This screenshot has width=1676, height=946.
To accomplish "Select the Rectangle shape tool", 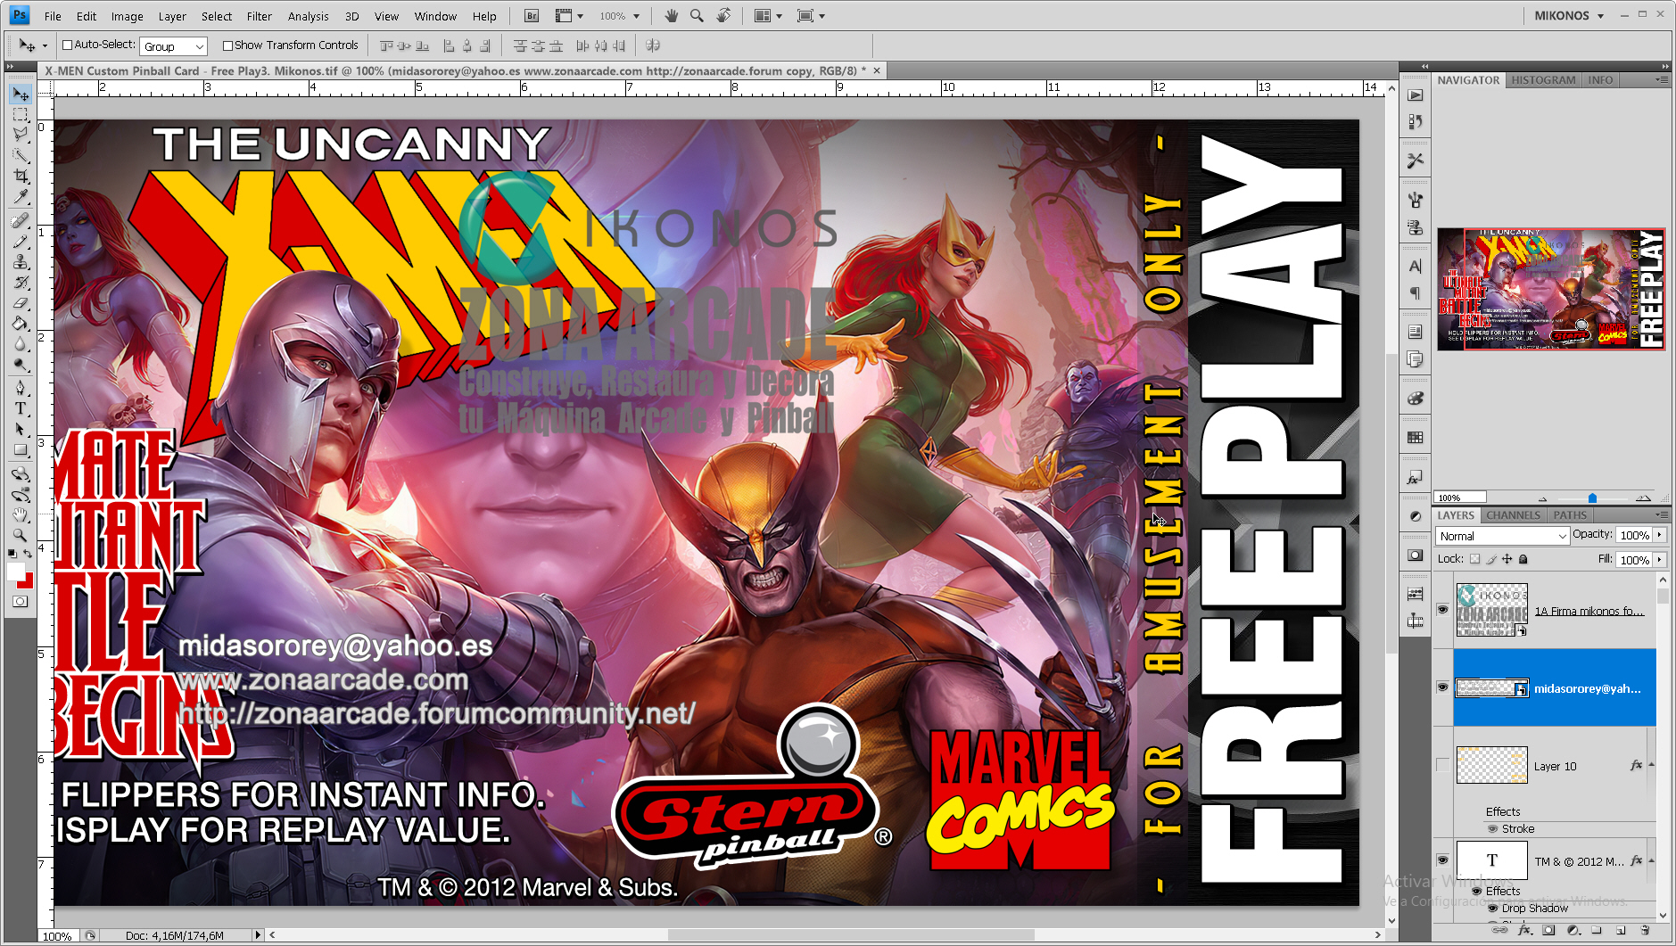I will click(x=21, y=450).
